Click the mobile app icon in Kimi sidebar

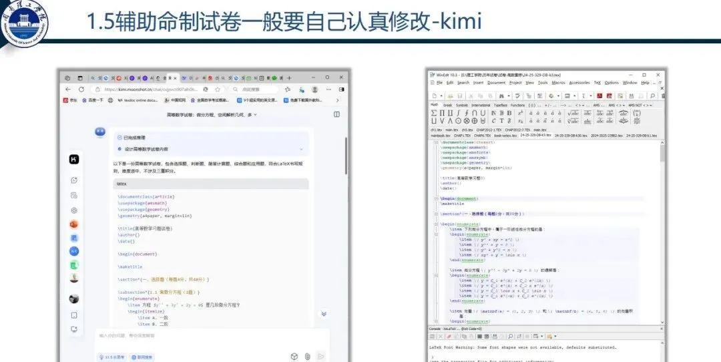pyautogui.click(x=74, y=315)
